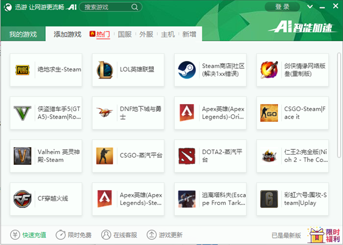The height and width of the screenshot is (245, 343).
Task: Click Valheim 英灵神殿-Steam title text
Action: coord(59,156)
